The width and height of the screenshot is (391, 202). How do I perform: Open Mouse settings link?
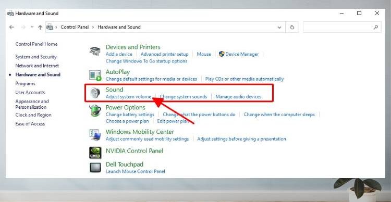(204, 54)
